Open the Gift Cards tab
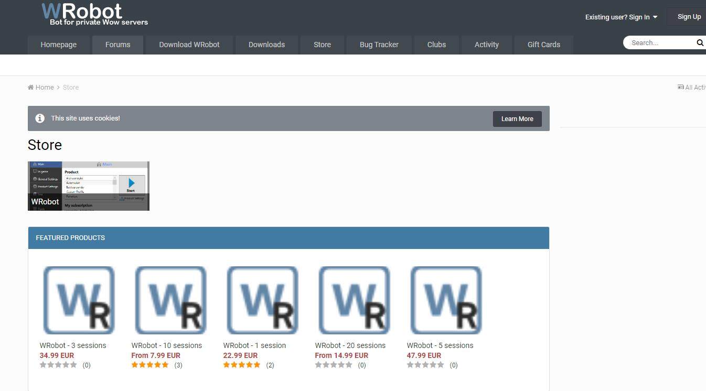Viewport: 706px width, 391px height. point(544,45)
